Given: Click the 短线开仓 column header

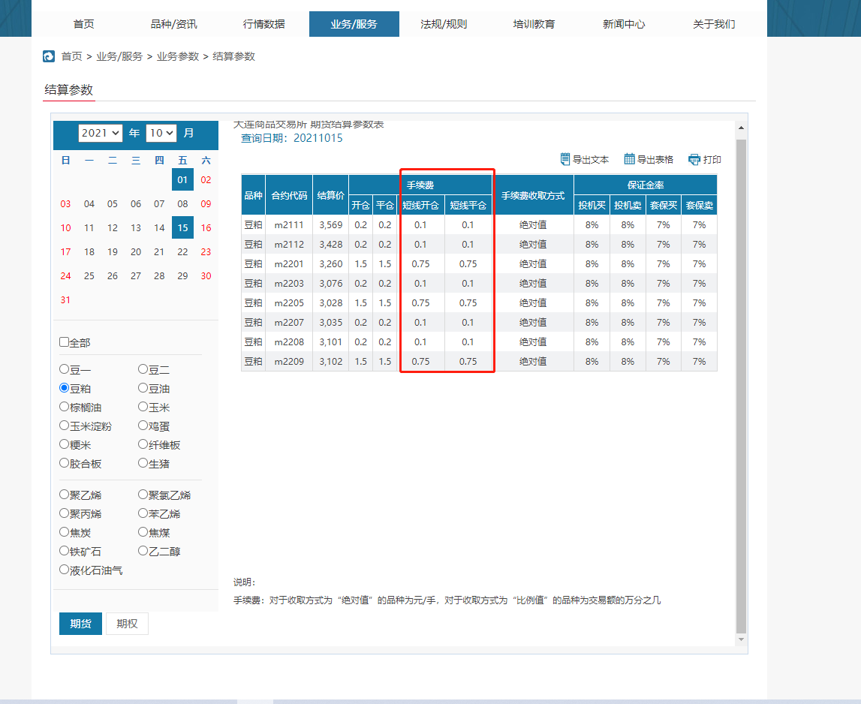Looking at the screenshot, I should click(x=420, y=206).
